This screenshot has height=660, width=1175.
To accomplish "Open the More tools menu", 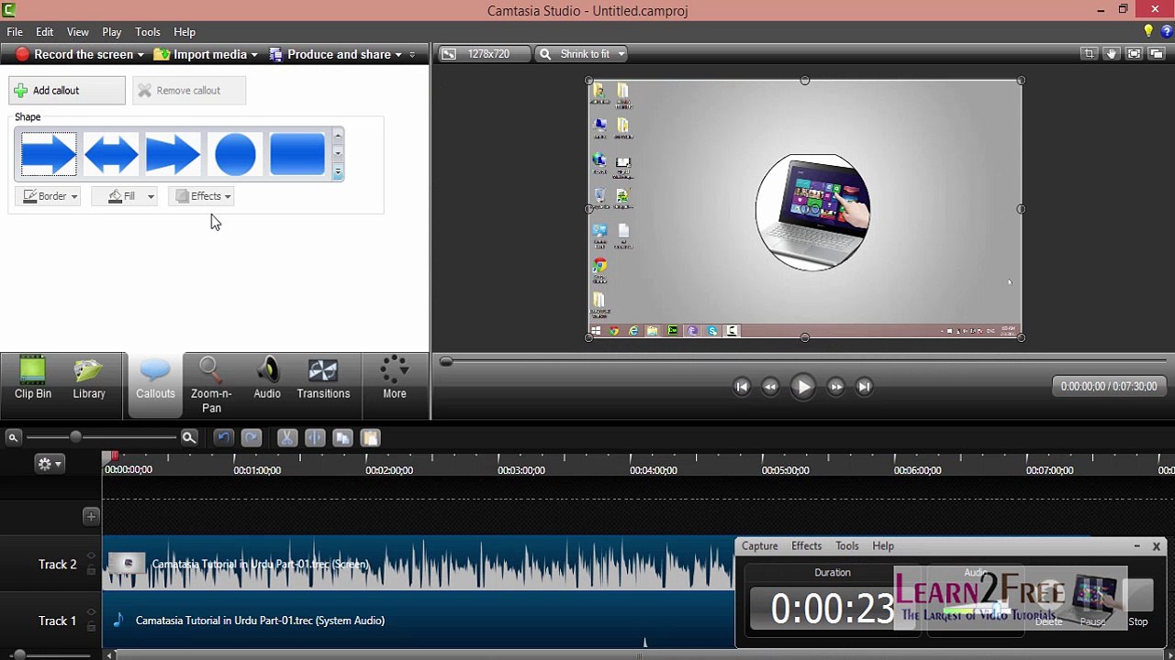I will point(395,379).
